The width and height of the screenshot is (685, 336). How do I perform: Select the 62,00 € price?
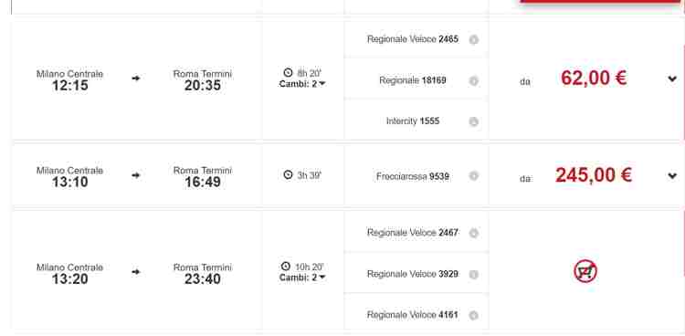click(594, 79)
